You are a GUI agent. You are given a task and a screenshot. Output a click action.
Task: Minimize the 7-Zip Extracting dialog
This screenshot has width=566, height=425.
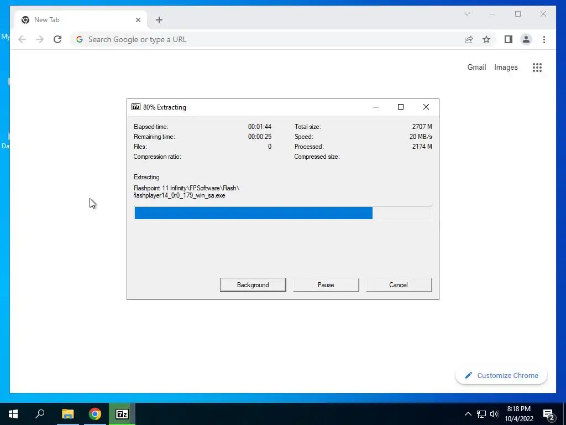pyautogui.click(x=376, y=107)
